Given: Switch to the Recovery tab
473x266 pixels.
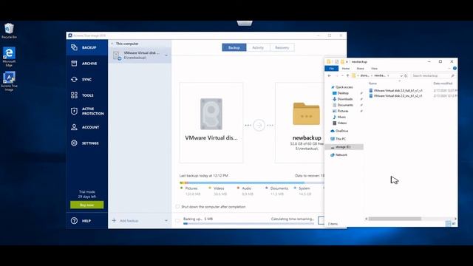Looking at the screenshot, I should pos(282,47).
